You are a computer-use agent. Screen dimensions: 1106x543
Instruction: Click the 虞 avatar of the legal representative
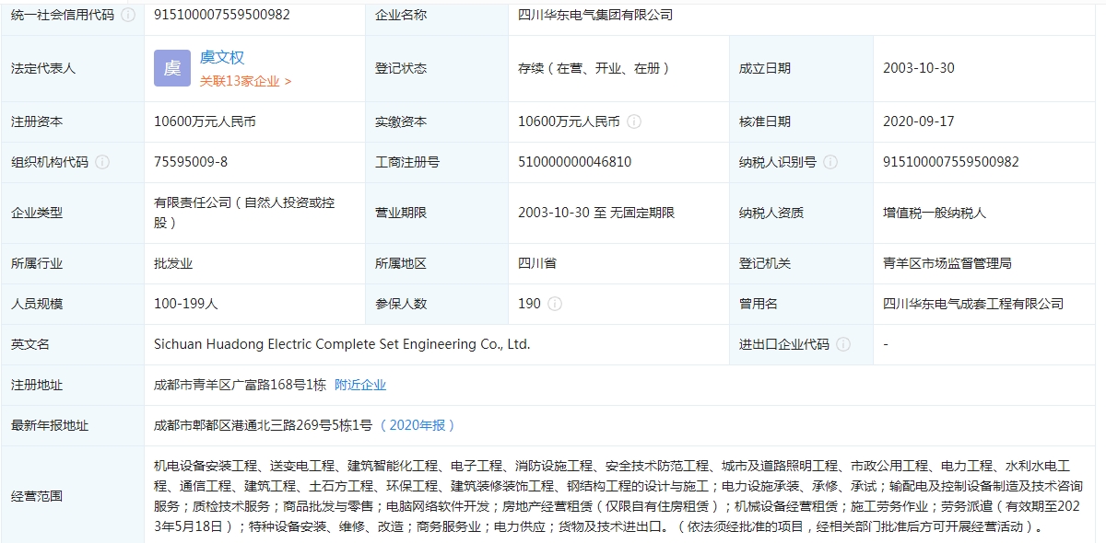tap(172, 68)
